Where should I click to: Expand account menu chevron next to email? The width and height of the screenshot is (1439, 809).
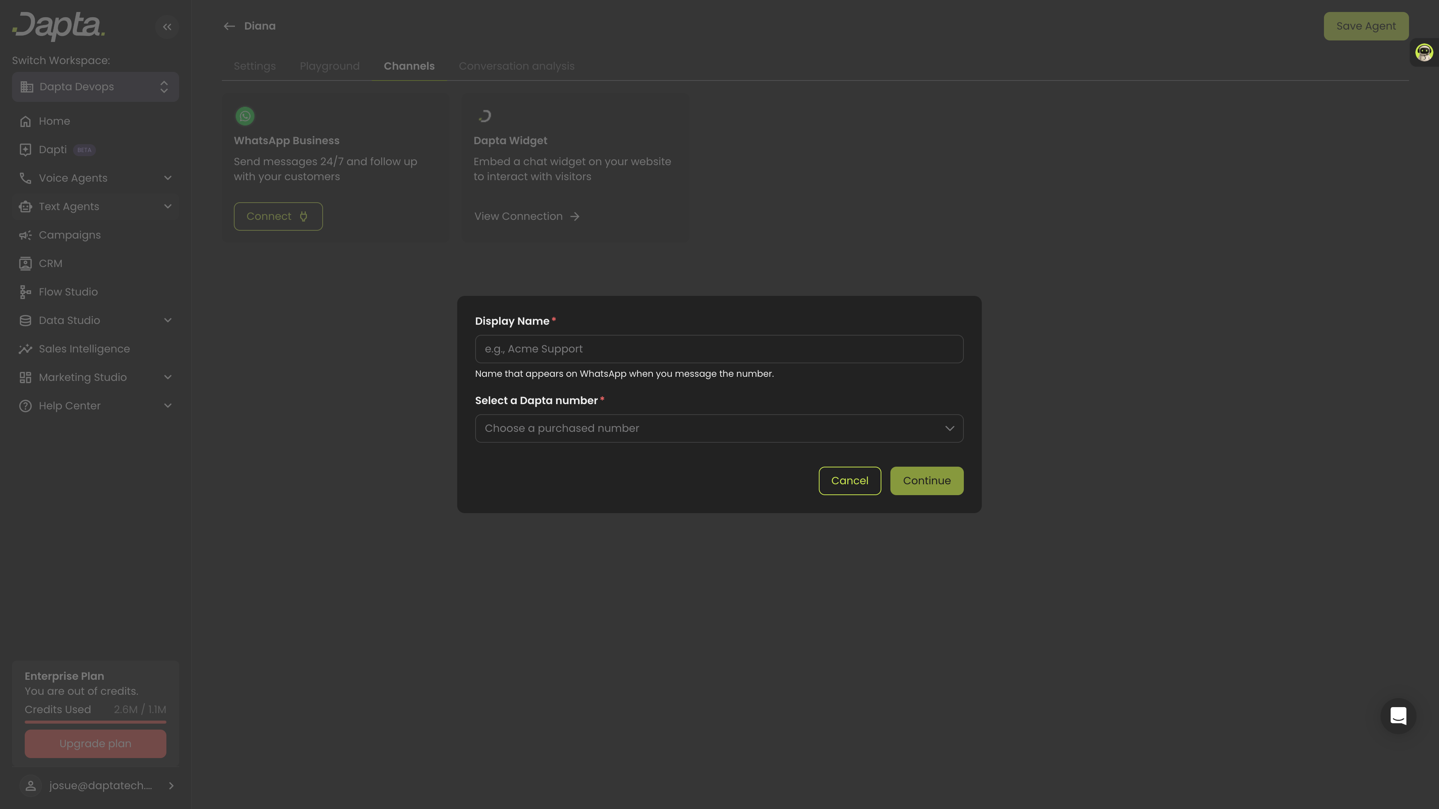click(x=171, y=785)
